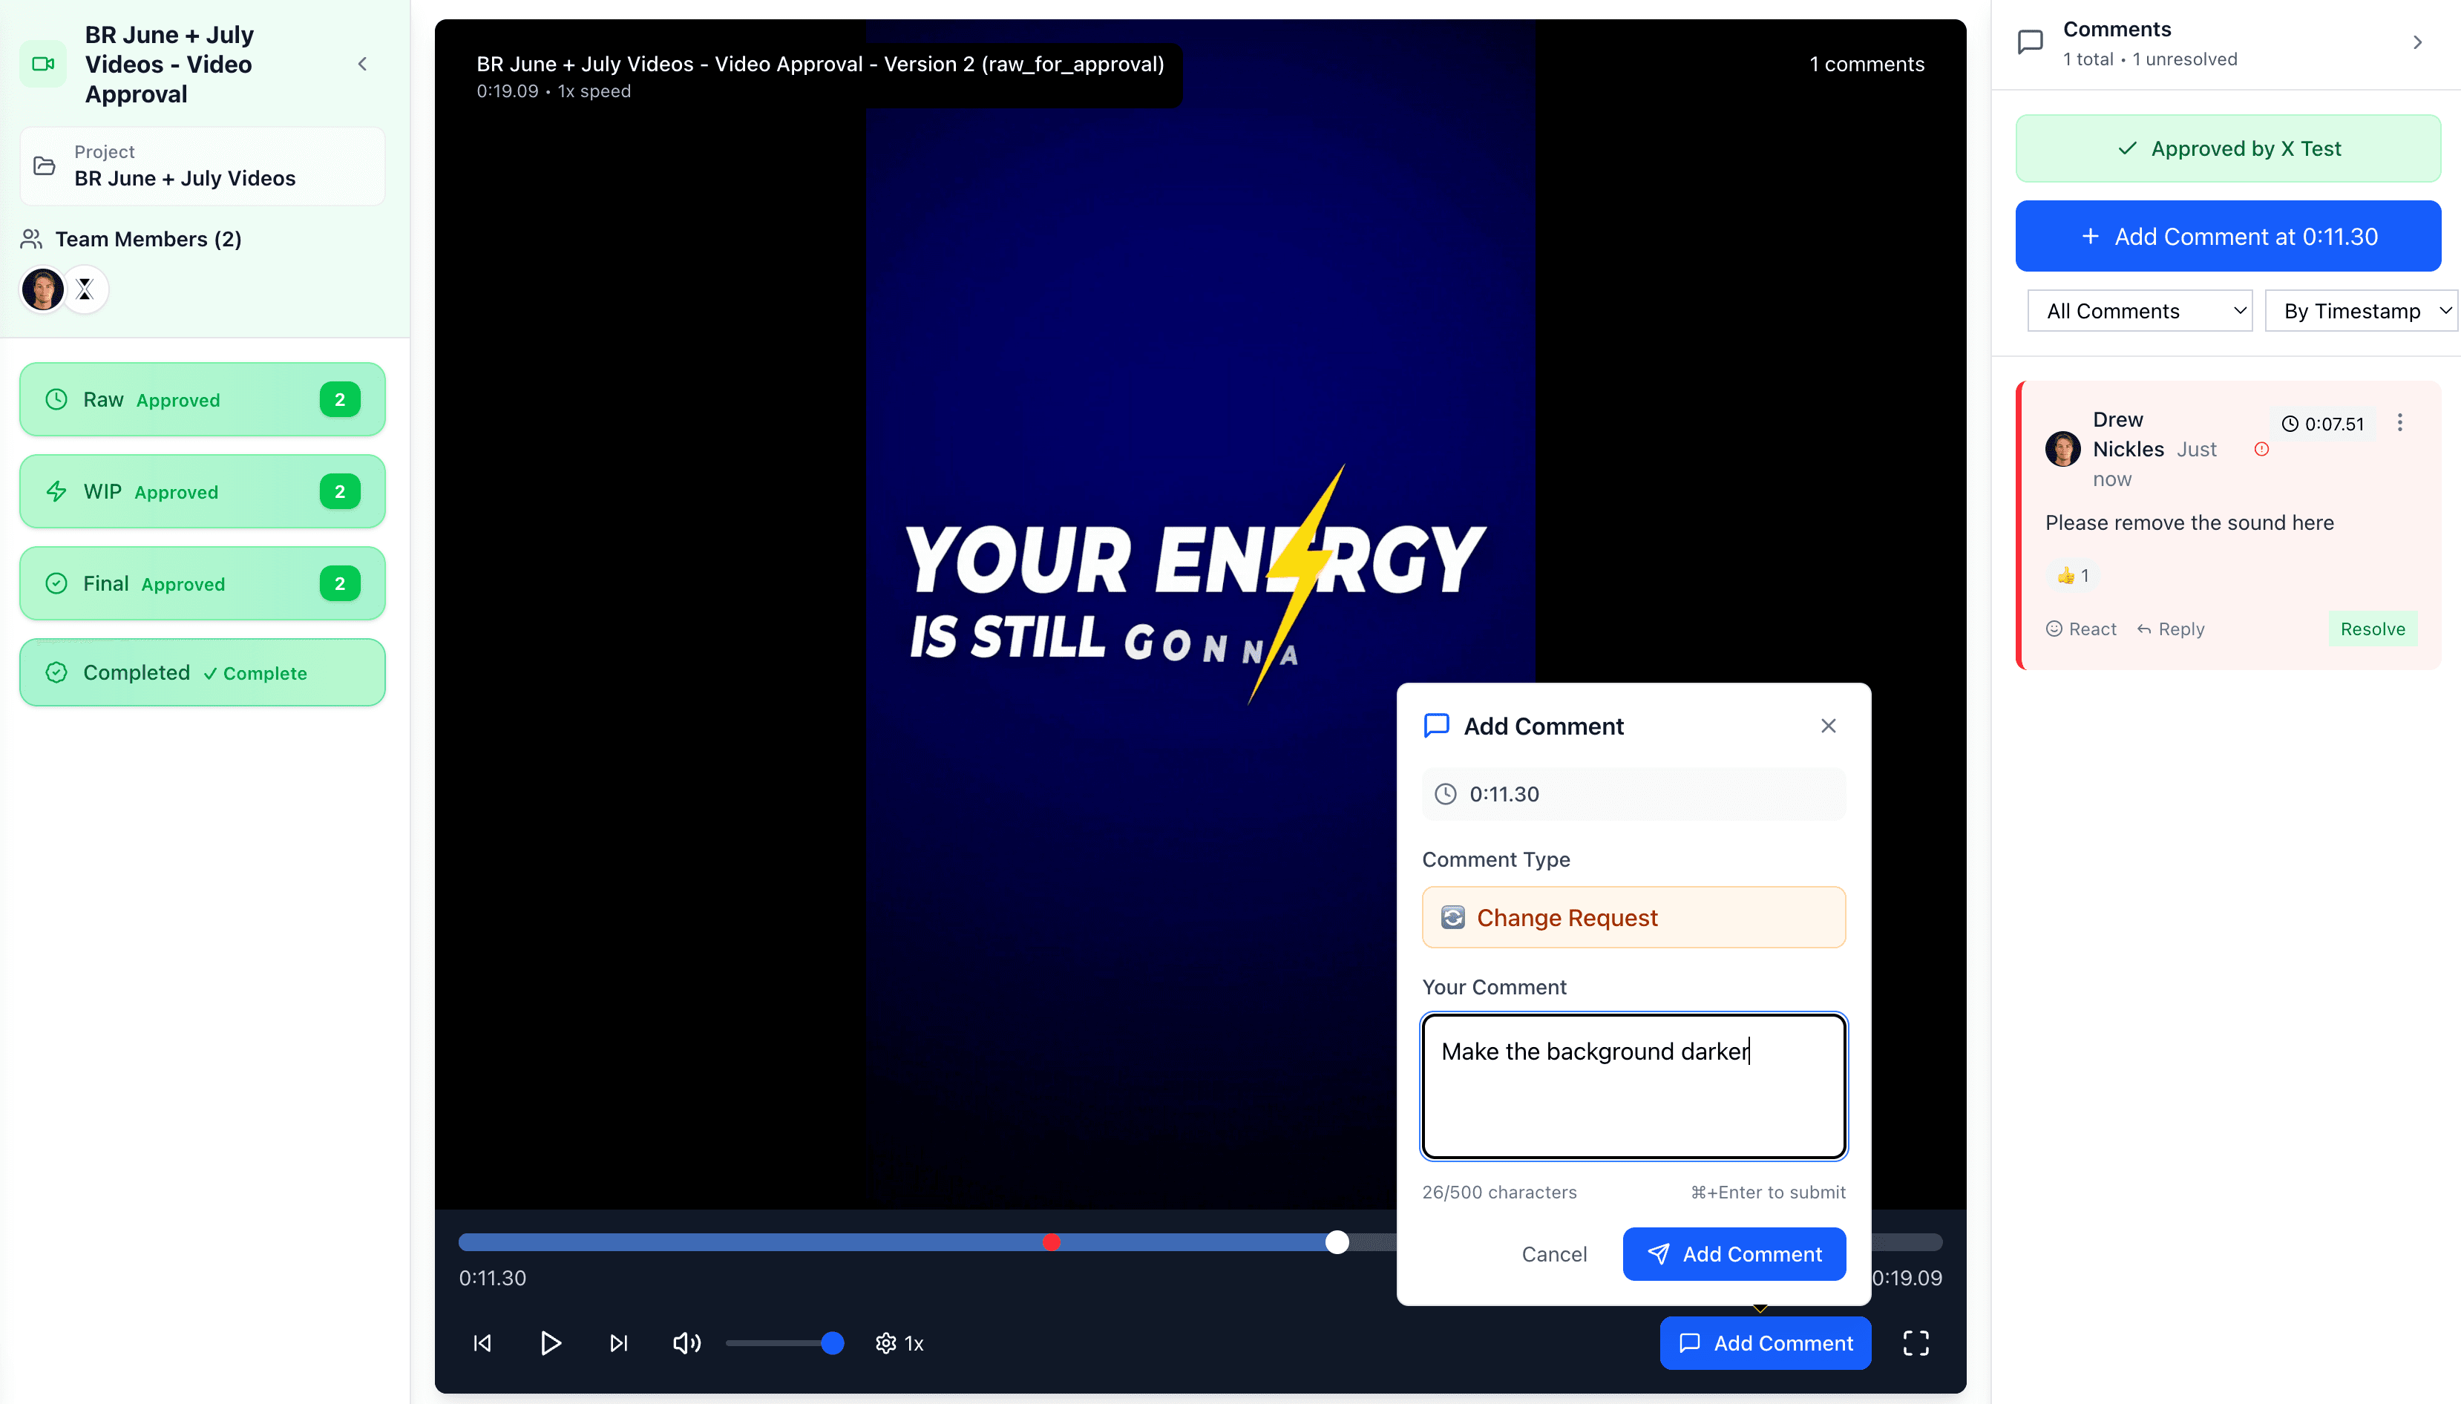Open the WIP Approved stage
Image resolution: width=2461 pixels, height=1404 pixels.
(202, 492)
